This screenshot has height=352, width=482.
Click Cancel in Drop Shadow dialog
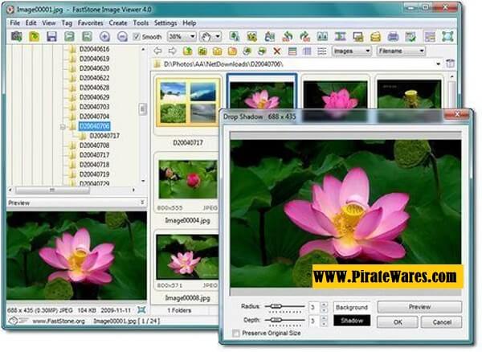click(442, 321)
